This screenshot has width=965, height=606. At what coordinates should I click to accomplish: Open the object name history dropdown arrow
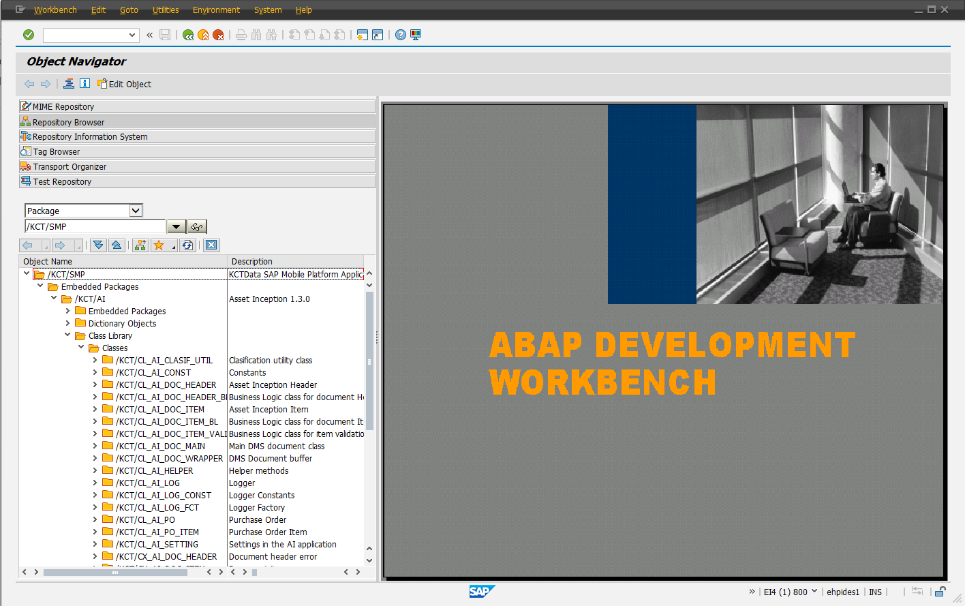click(x=176, y=226)
